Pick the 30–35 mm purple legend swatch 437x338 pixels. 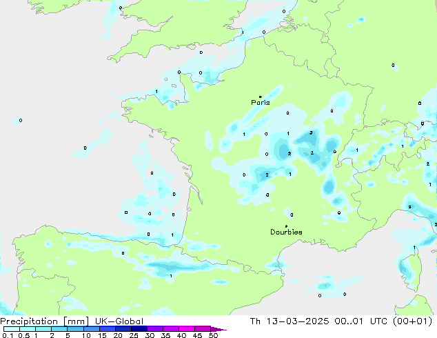[155, 329]
